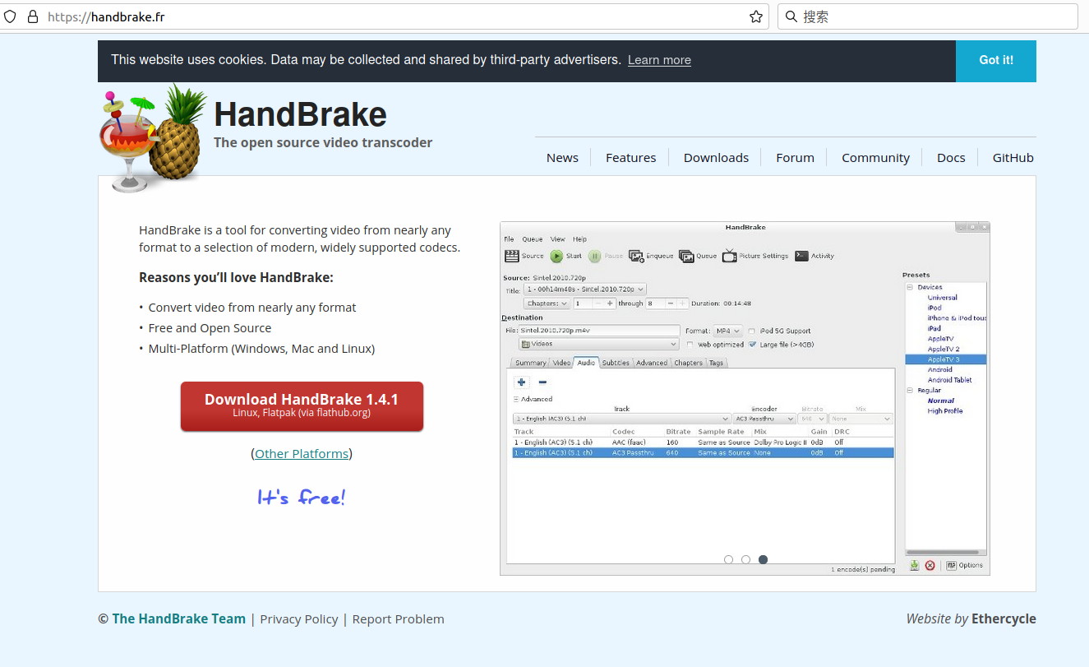Screen dimensions: 1089x667
Task: Go to GitHub from the navigation bar
Action: pos(1013,158)
